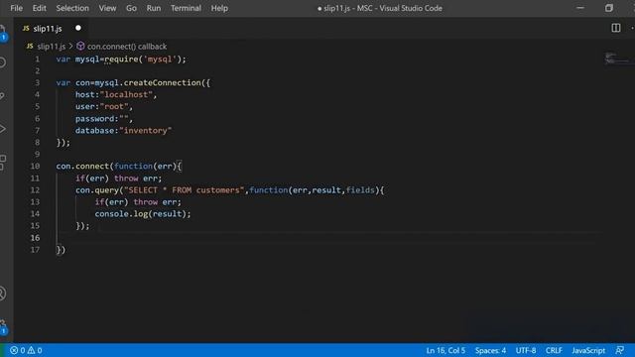Click slip11.js in the breadcrumb path
The width and height of the screenshot is (635, 357).
pyautogui.click(x=51, y=47)
